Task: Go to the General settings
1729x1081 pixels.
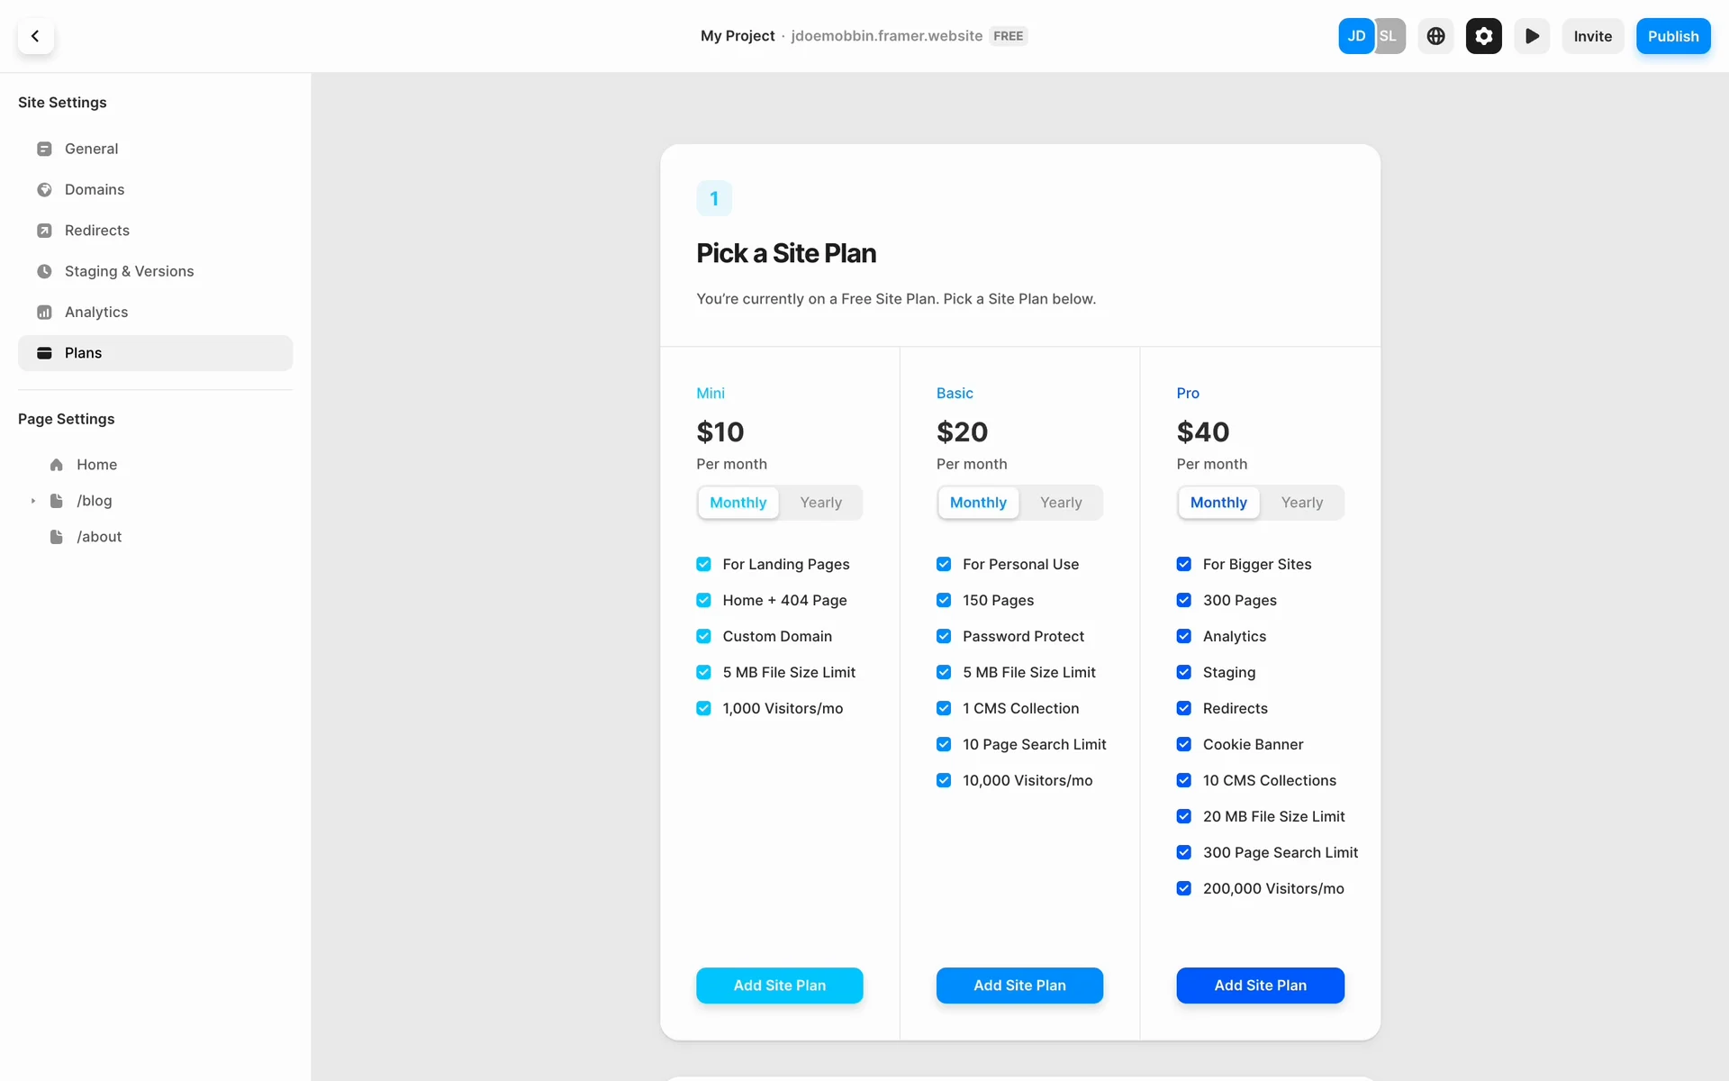Action: 91,149
